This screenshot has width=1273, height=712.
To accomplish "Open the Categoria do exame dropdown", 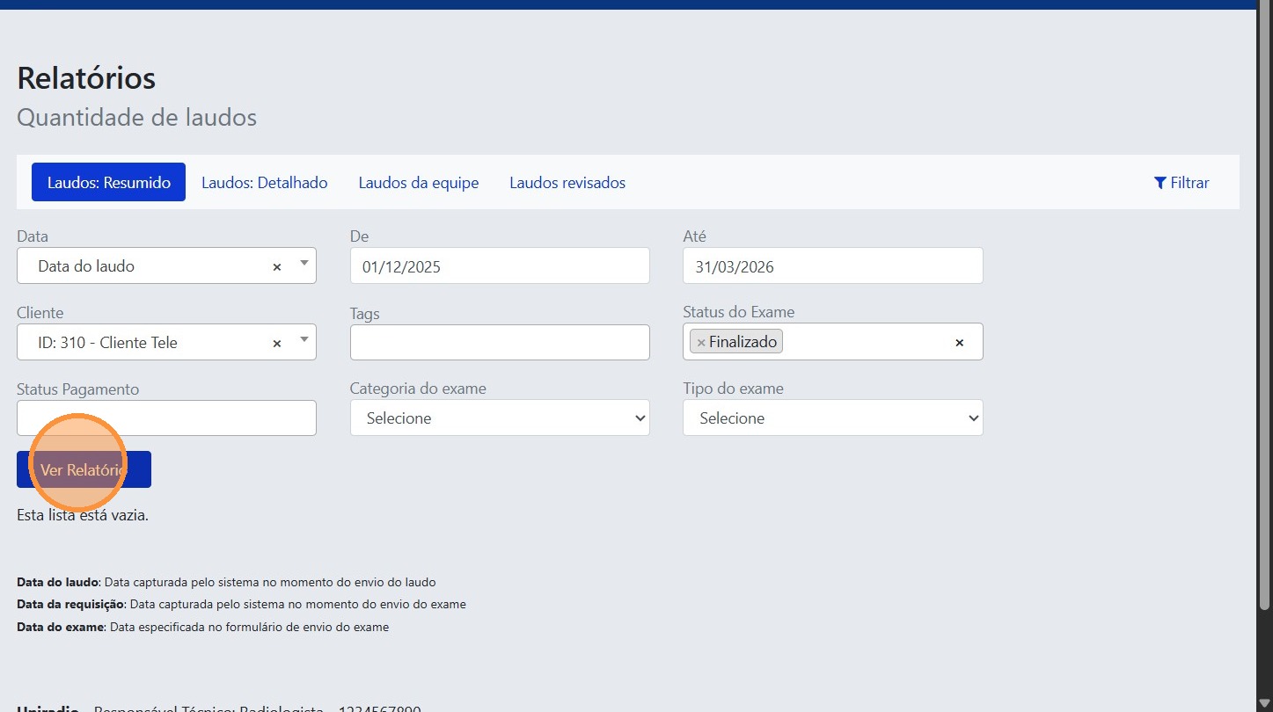I will 499,418.
